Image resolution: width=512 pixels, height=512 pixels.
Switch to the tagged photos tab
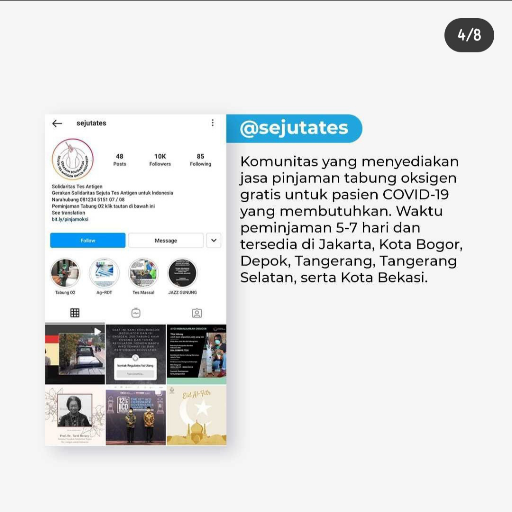[197, 313]
